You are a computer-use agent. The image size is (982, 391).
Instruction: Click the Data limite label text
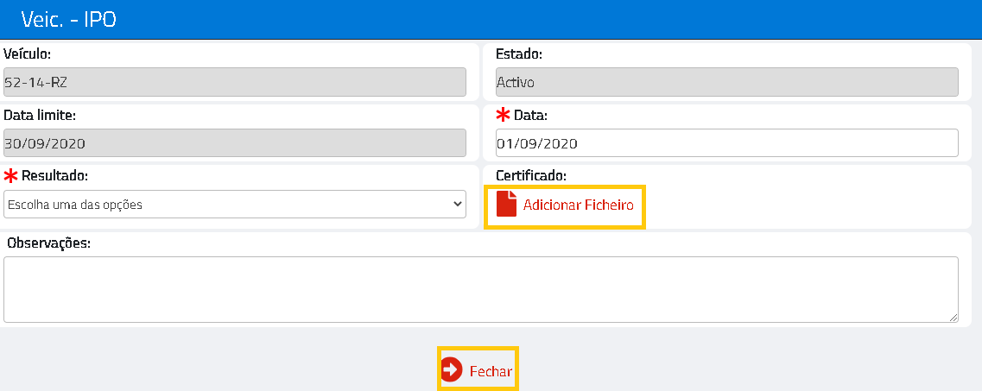tap(40, 114)
